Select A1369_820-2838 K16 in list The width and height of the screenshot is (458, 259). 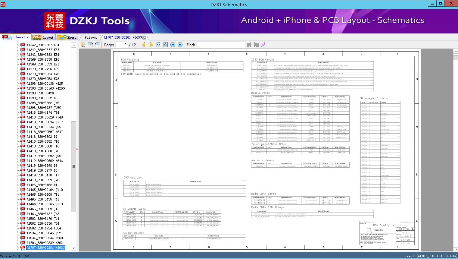pyautogui.click(x=43, y=59)
